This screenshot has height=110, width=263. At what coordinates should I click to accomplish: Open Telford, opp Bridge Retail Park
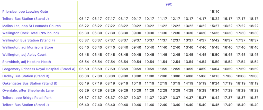point(27,98)
